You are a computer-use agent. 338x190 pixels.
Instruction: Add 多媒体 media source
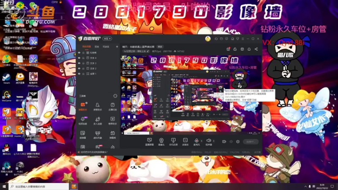[185, 142]
